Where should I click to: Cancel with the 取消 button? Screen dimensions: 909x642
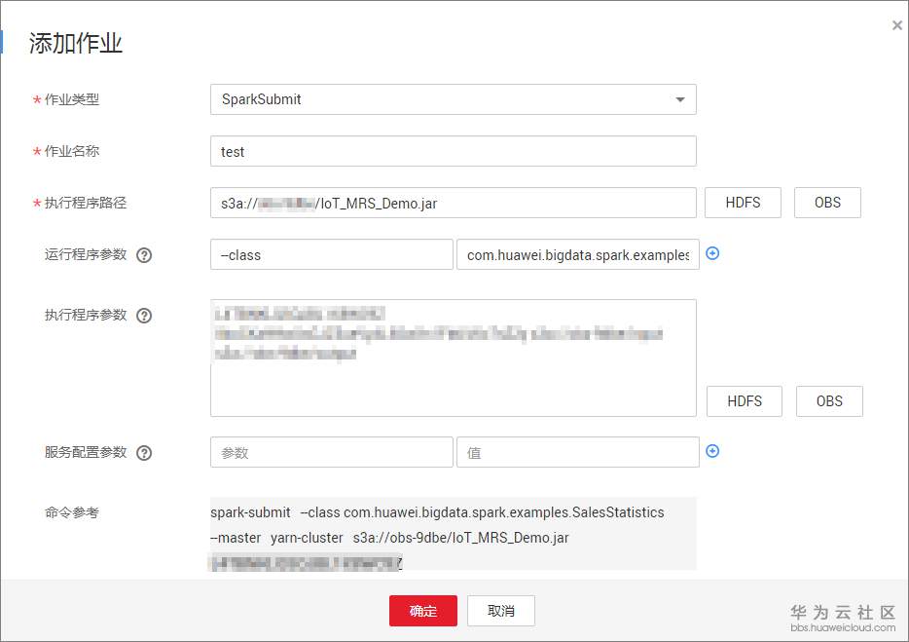pos(501,611)
